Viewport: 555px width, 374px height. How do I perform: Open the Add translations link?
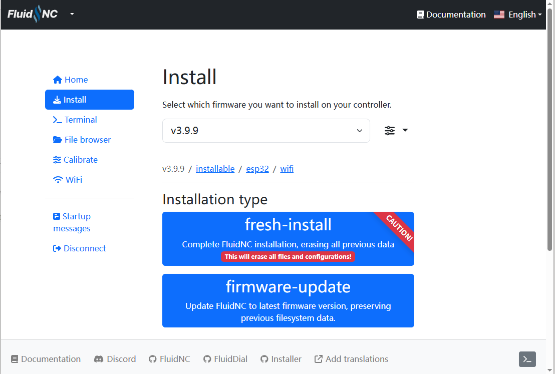352,359
